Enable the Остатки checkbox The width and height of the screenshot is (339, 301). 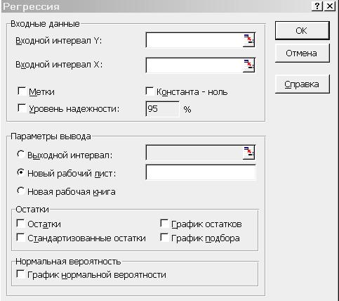coord(20,224)
